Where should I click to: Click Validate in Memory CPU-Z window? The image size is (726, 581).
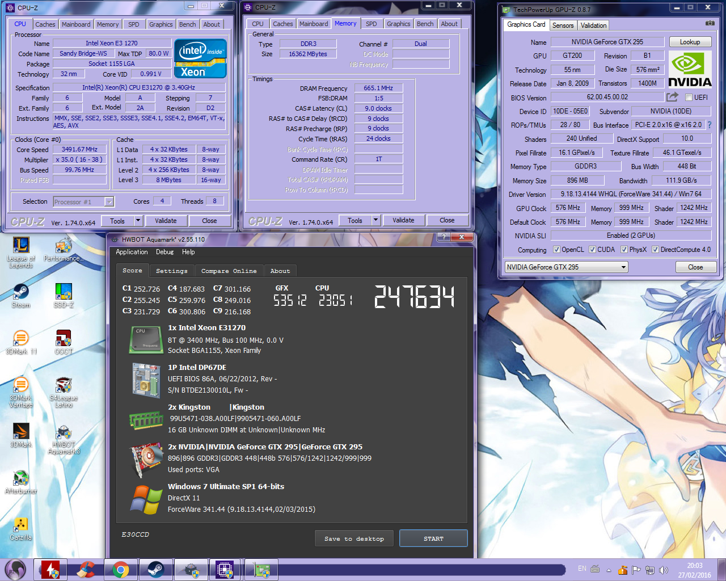click(403, 220)
